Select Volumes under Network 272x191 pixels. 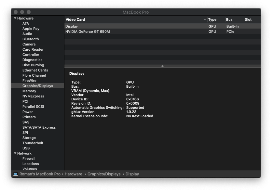[30, 169]
